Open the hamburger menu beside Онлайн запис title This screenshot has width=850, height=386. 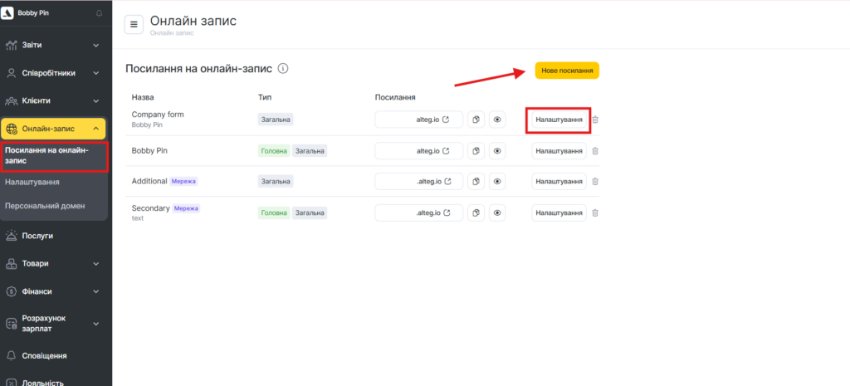134,24
